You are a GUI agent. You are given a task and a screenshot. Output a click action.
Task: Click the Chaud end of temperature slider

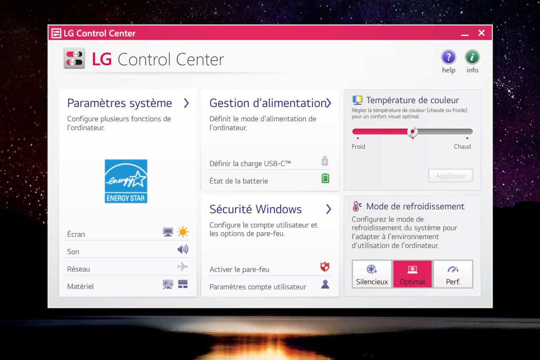(x=462, y=146)
